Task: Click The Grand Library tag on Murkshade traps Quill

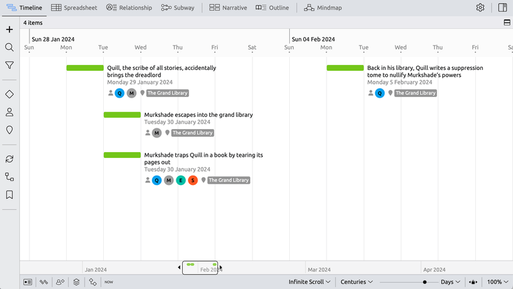Action: coord(229,180)
